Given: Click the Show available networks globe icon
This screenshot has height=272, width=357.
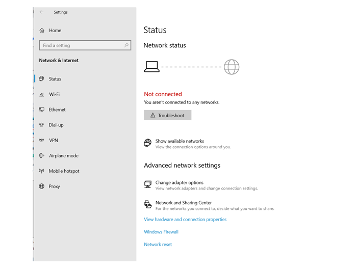Looking at the screenshot, I should coord(147,143).
